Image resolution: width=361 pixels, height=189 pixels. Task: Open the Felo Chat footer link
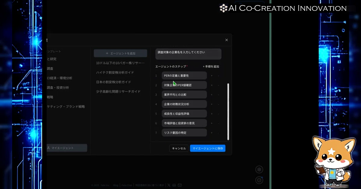pyautogui.click(x=127, y=185)
